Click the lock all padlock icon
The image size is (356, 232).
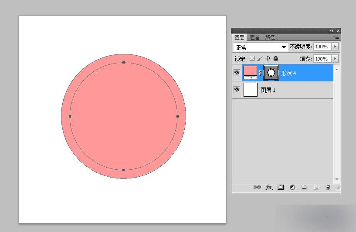click(x=276, y=58)
